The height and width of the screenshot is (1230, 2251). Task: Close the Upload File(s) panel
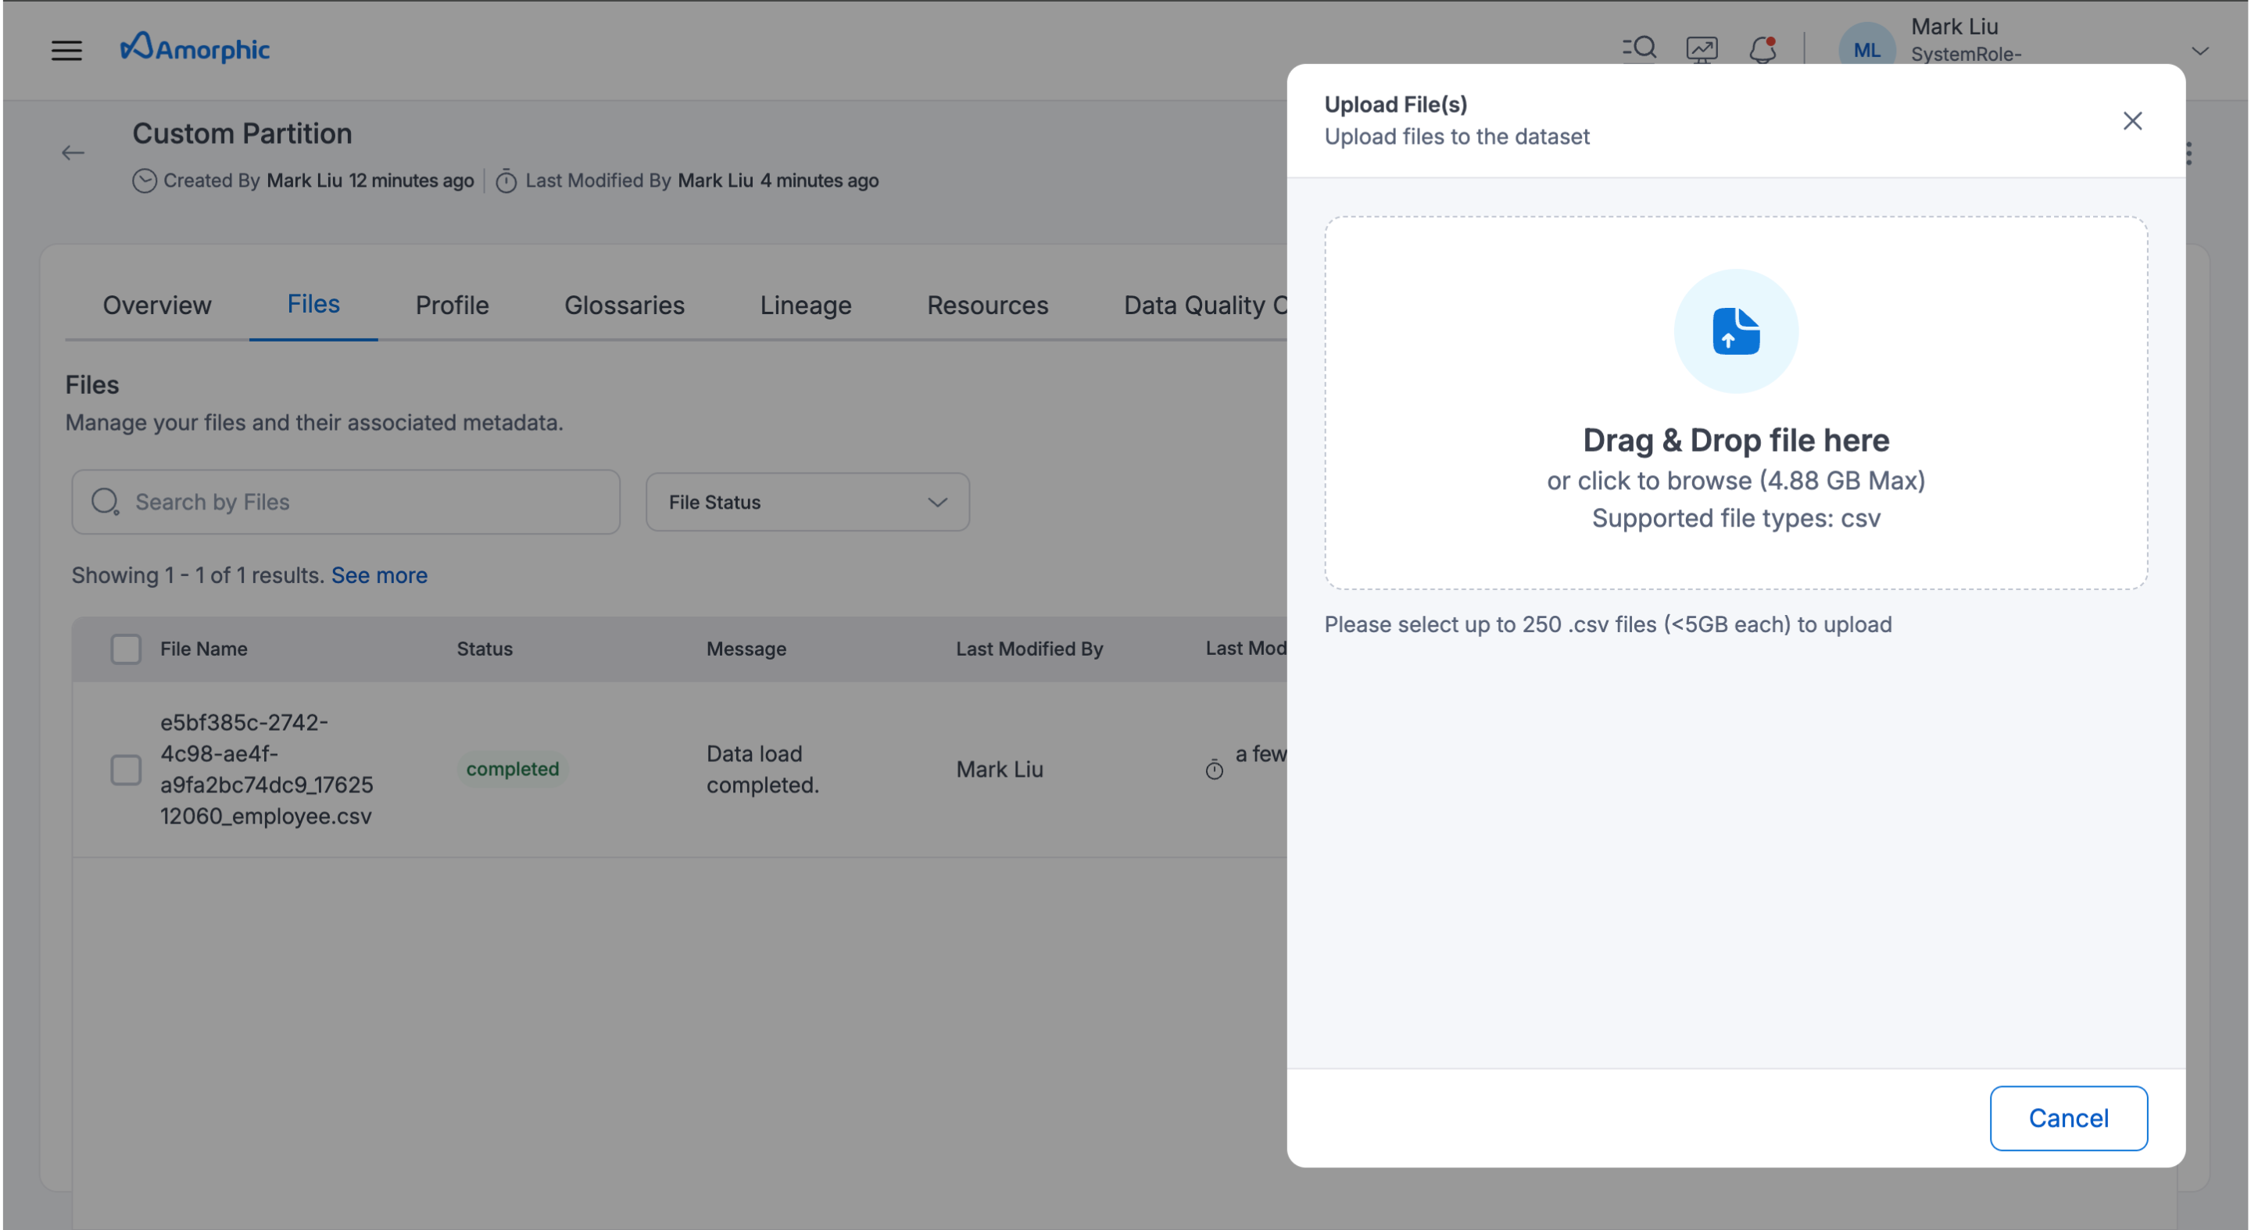2132,121
